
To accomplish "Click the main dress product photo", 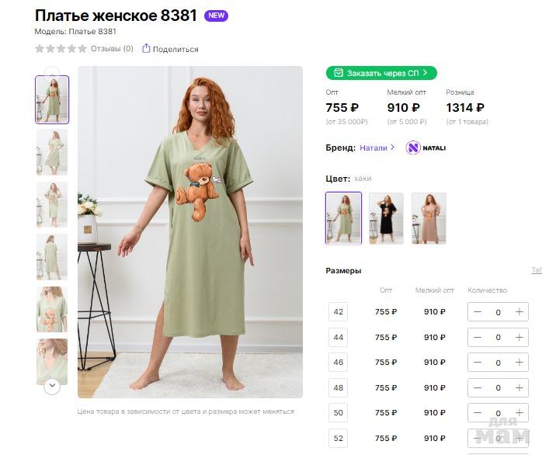I will click(190, 231).
